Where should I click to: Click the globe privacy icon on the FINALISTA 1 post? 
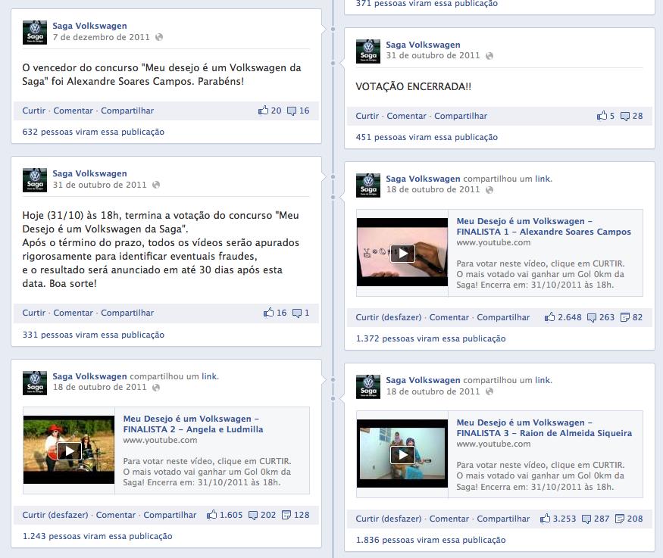click(489, 190)
